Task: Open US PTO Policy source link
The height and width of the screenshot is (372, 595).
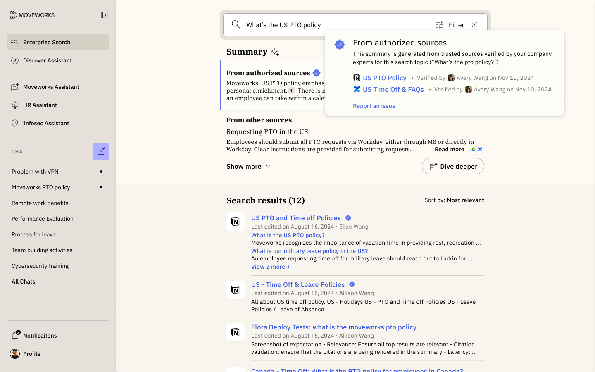Action: 384,78
